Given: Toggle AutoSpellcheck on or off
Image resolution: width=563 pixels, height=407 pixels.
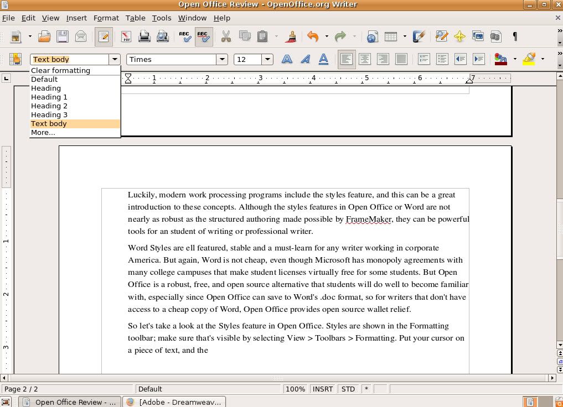Looking at the screenshot, I should (x=204, y=36).
